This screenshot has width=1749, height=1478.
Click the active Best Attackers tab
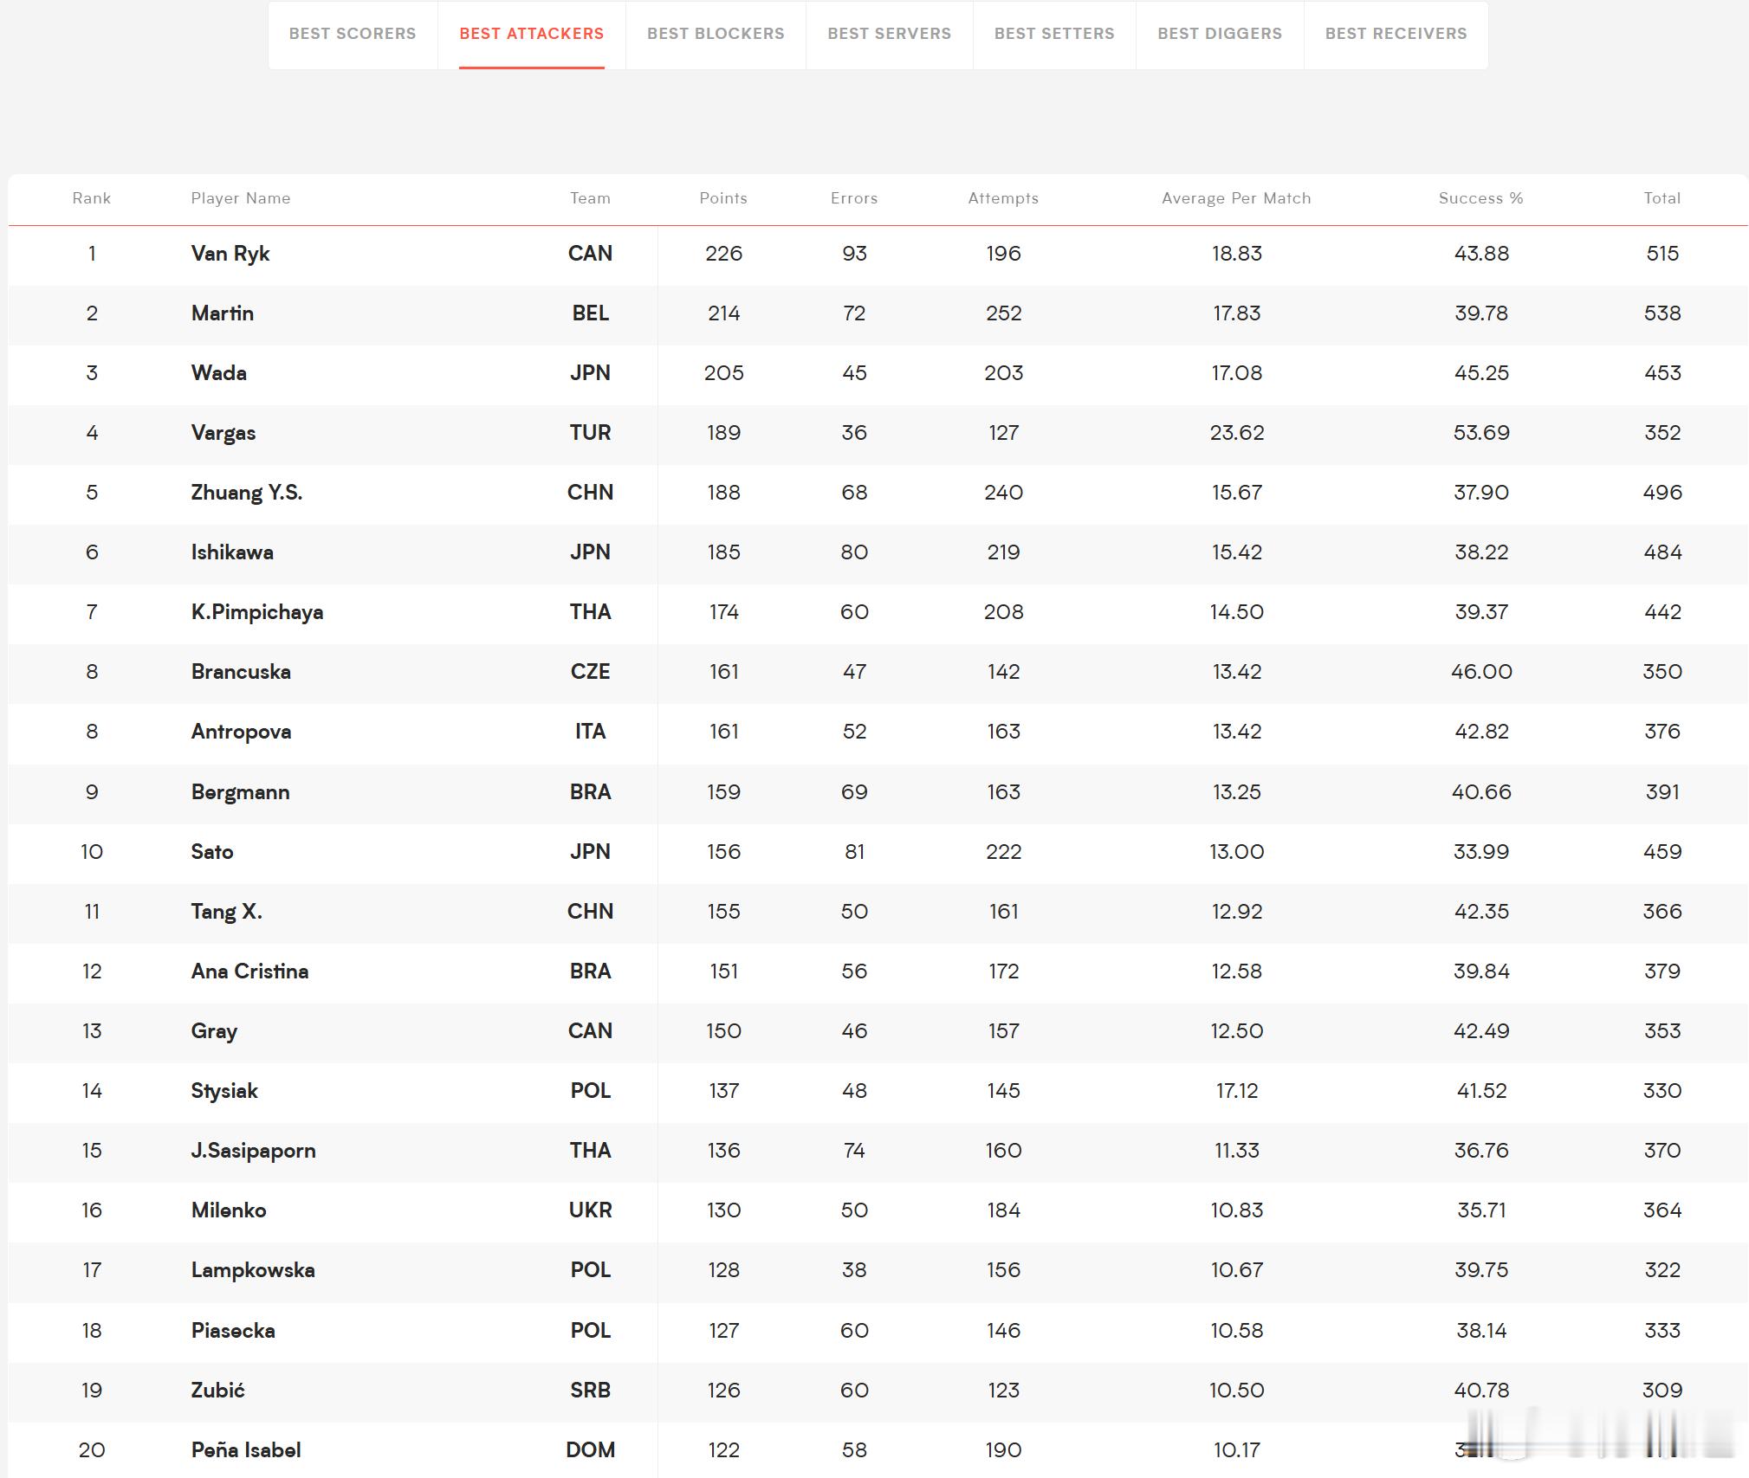tap(531, 34)
